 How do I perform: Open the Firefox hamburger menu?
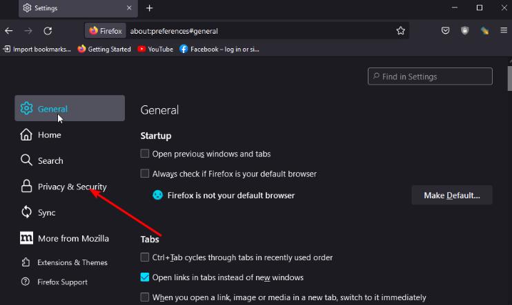coord(504,30)
